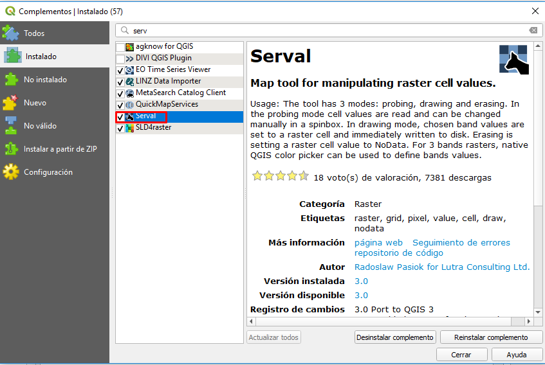Enable the agknow for QGIS checkbox
This screenshot has width=545, height=365.
[120, 48]
